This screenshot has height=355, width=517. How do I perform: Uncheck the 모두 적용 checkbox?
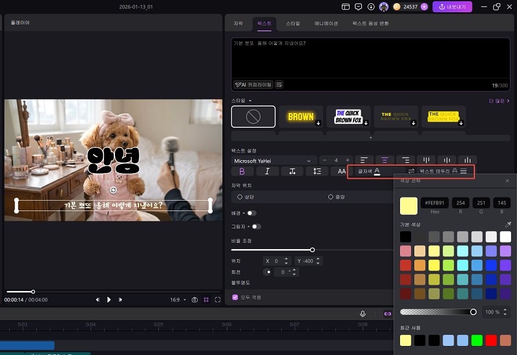coord(235,297)
